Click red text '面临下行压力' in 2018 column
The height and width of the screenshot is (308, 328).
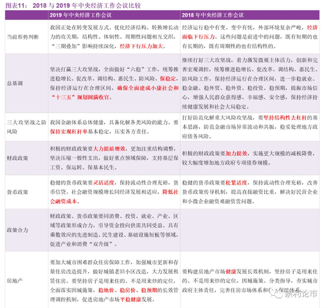[199, 37]
